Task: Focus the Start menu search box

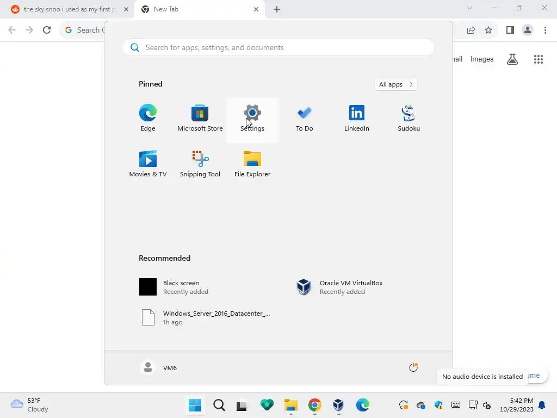Action: 278,47
